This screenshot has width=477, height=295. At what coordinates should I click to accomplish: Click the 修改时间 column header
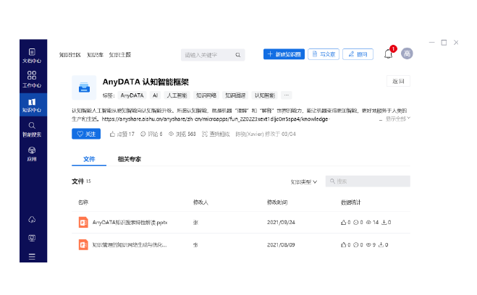(277, 202)
